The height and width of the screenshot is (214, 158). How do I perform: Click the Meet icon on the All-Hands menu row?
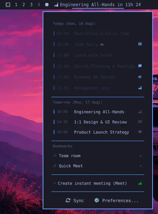click(140, 112)
